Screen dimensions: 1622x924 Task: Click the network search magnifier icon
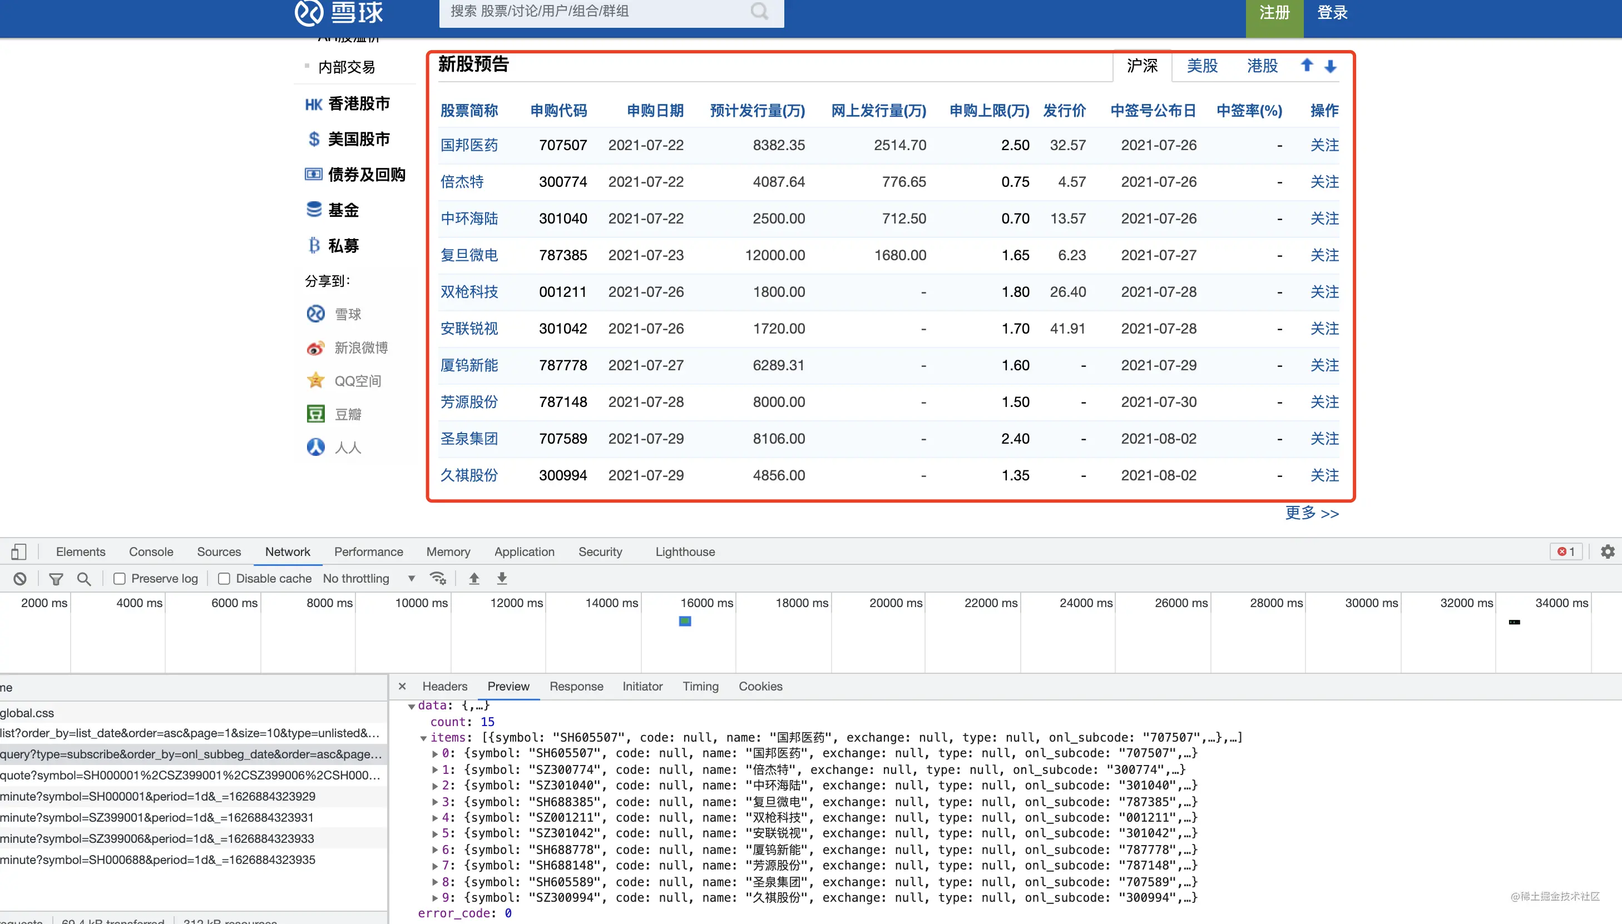84,579
